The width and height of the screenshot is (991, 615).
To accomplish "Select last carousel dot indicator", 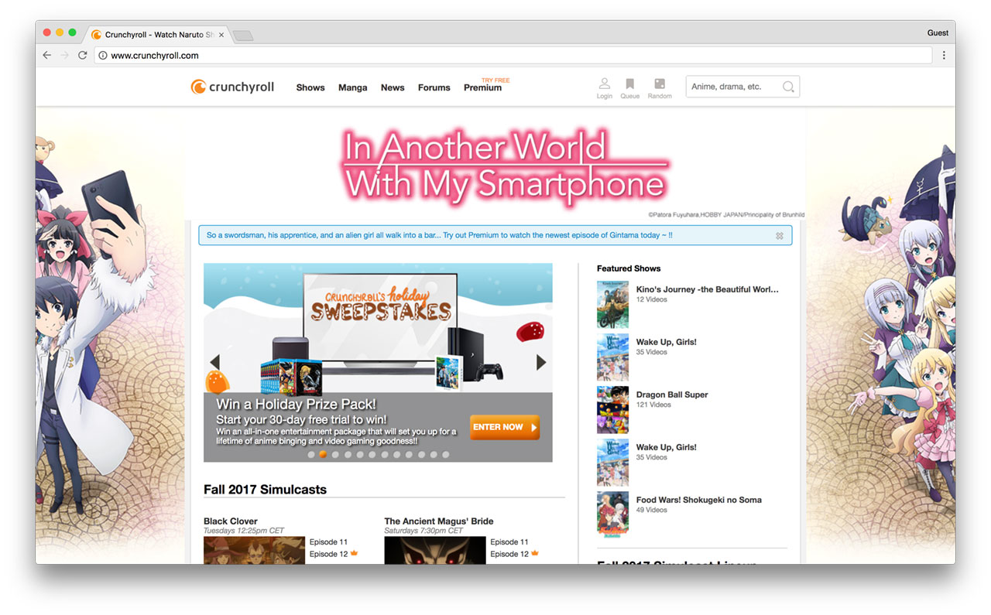I will (445, 455).
